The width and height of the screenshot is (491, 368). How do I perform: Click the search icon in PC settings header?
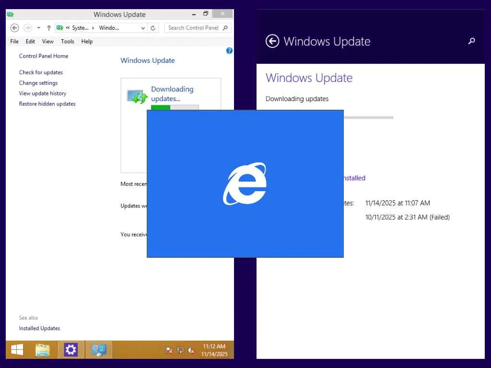[471, 41]
